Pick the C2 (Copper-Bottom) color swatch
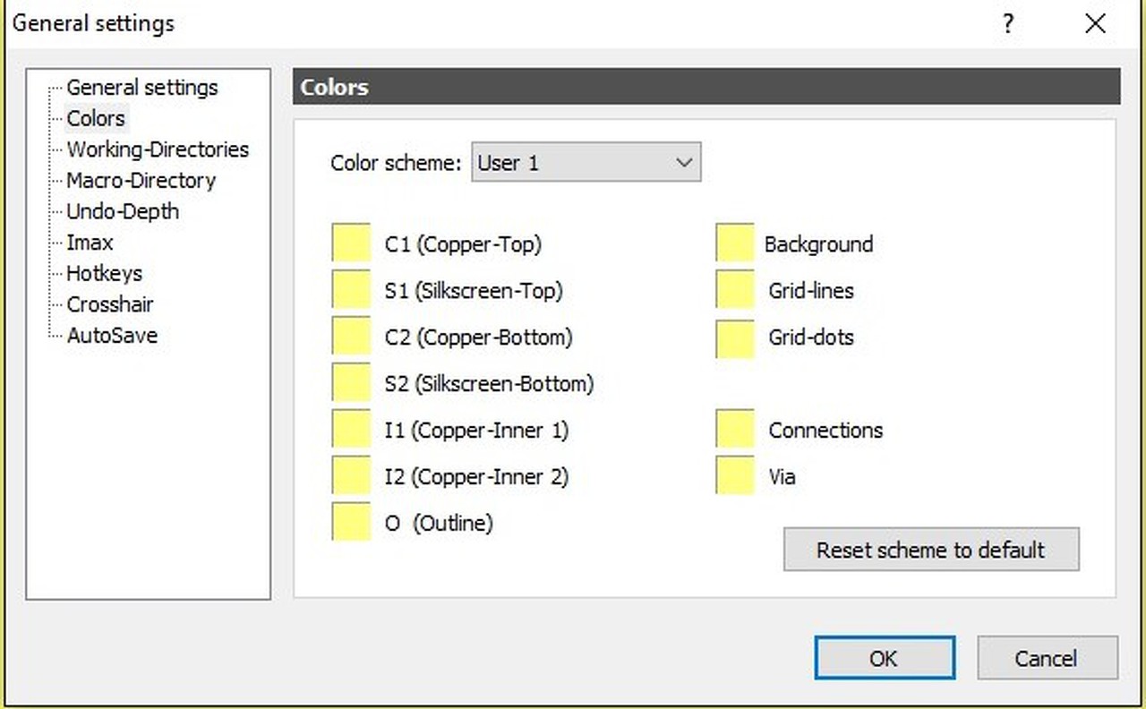This screenshot has width=1146, height=709. pos(351,337)
